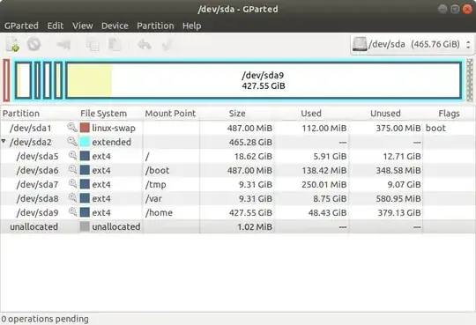The height and width of the screenshot is (325, 476).
Task: Click the key icon next to /dev/sda1
Action: (x=72, y=128)
